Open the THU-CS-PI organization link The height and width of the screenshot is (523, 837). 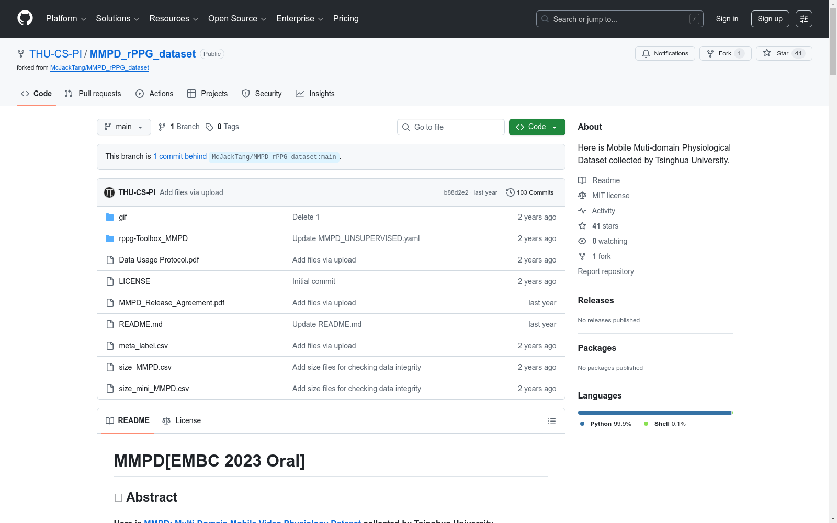[55, 54]
